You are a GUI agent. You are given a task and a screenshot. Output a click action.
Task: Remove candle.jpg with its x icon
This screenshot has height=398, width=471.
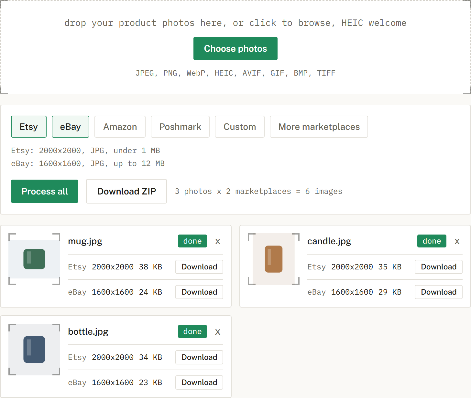(x=457, y=241)
